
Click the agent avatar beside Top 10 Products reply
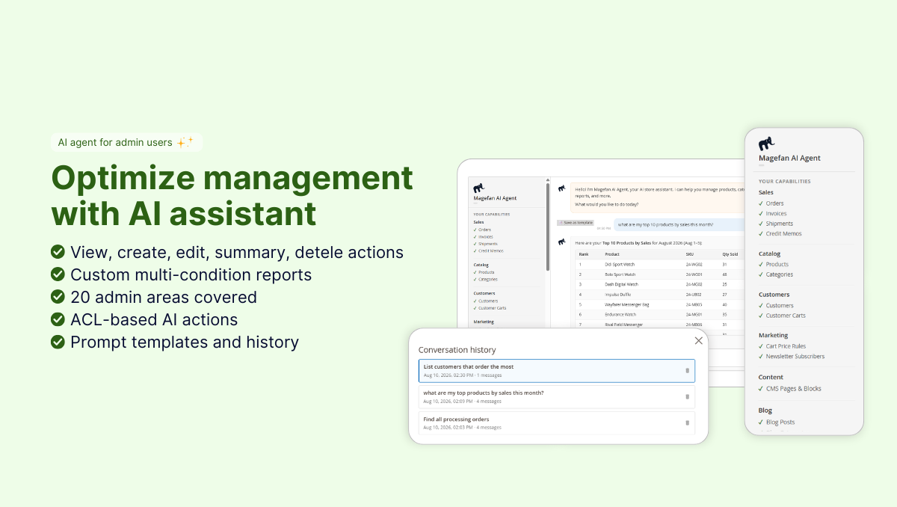(561, 241)
